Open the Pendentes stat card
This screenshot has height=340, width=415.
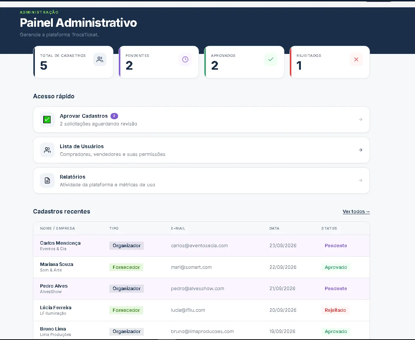(159, 62)
